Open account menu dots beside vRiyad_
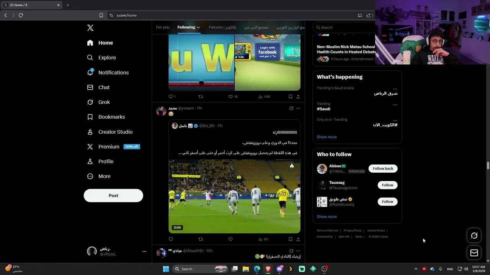Screen dimensions: 490x275 144,251
